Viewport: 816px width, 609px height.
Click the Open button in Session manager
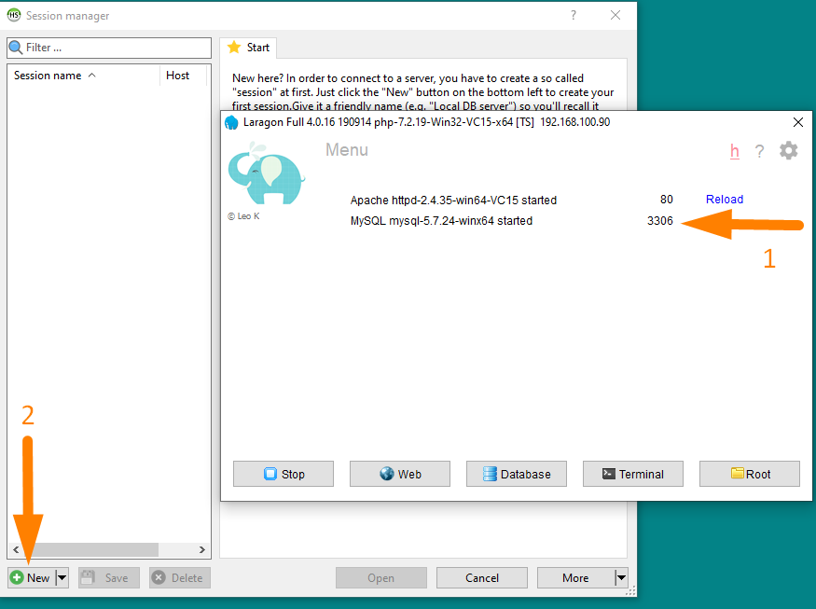[x=380, y=578]
